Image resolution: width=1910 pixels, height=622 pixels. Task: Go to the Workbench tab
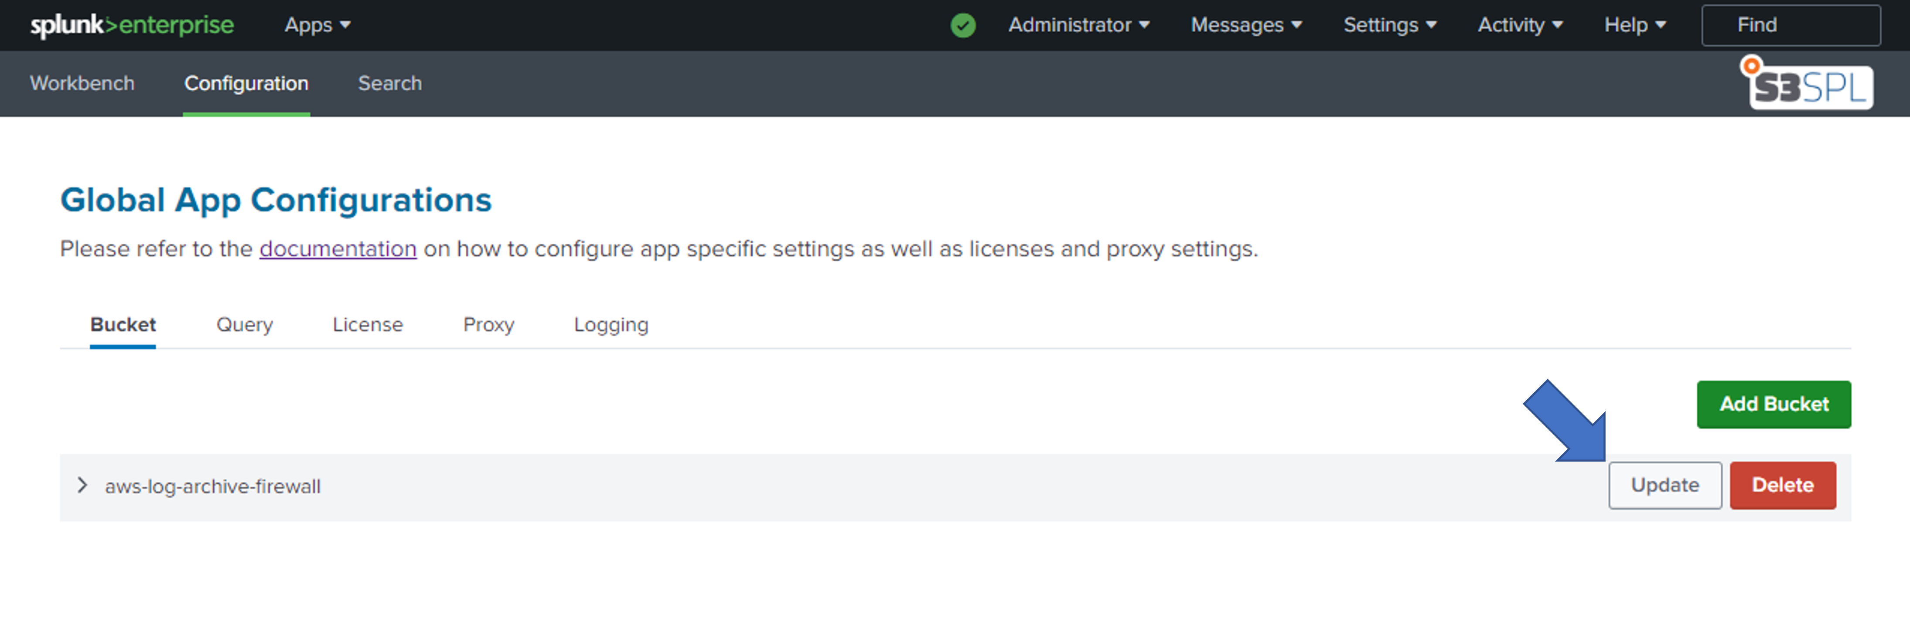82,84
